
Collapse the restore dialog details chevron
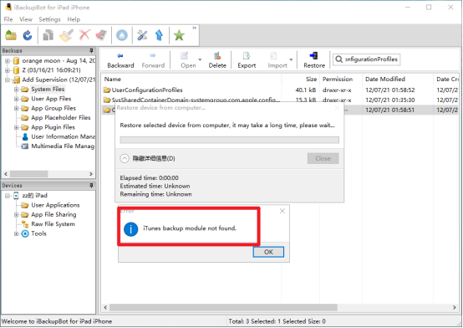point(125,158)
